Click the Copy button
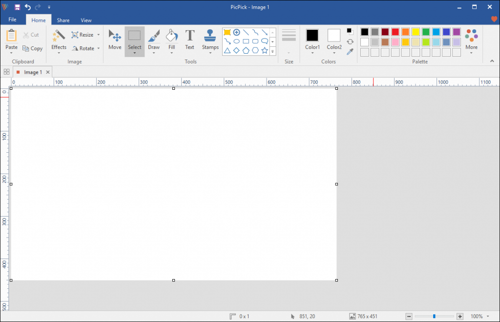The image size is (500, 322). pos(33,48)
